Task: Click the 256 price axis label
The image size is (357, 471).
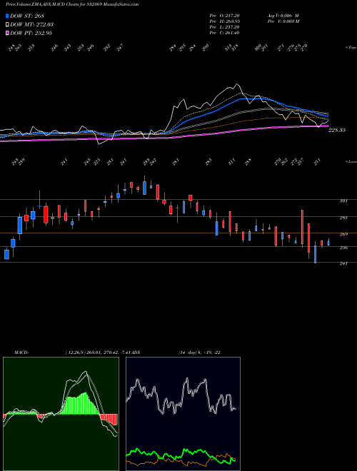Action: (343, 248)
